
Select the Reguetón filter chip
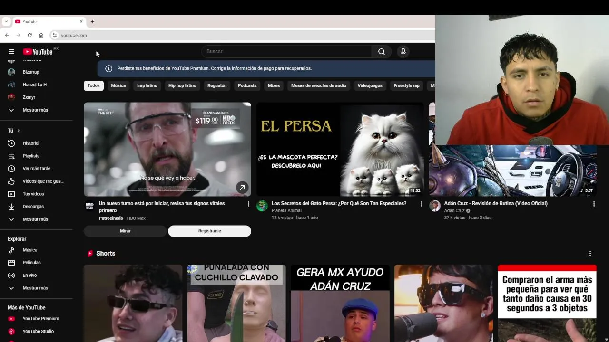pyautogui.click(x=217, y=85)
